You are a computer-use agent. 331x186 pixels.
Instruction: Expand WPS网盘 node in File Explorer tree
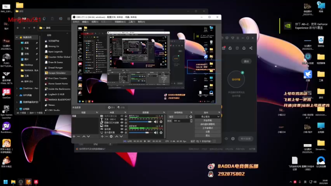click(17, 95)
